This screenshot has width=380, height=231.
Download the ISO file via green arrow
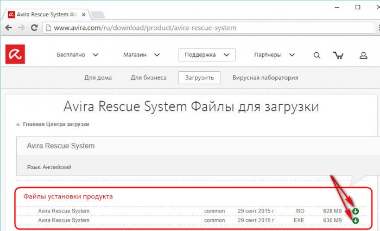pyautogui.click(x=355, y=211)
